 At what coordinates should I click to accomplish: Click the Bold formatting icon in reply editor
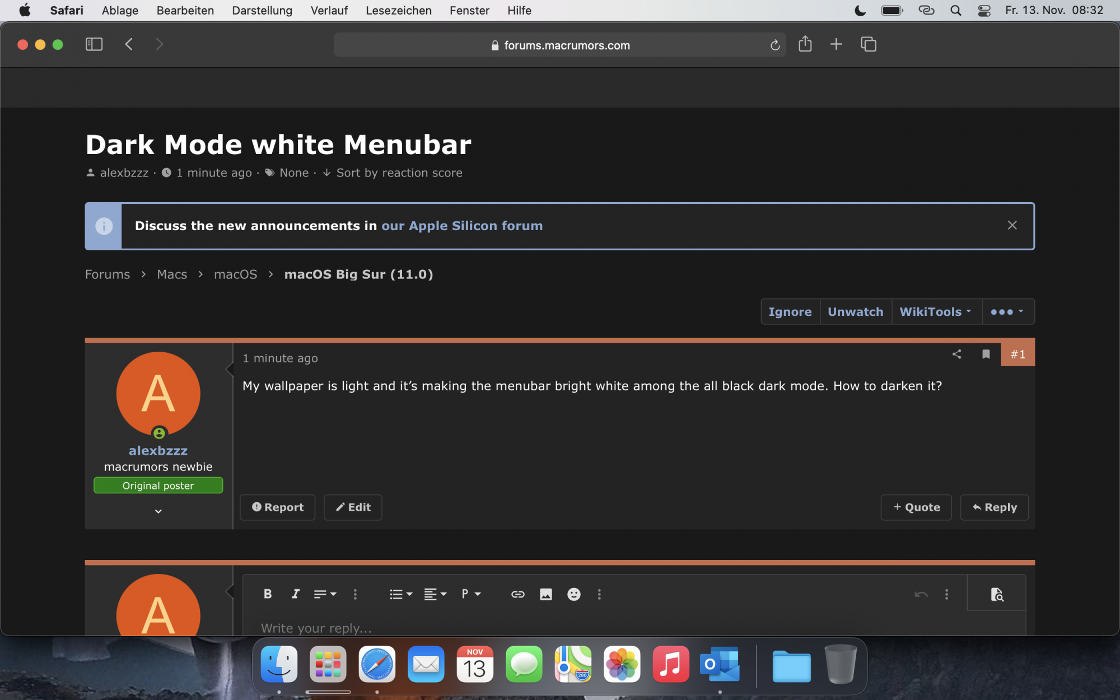tap(268, 594)
